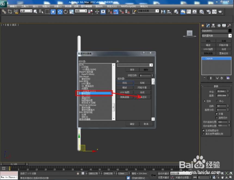Switch to the Create panel tab
Screen dimensions: 234x180
[203, 26]
